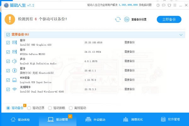The height and width of the screenshot is (126, 189).
Task: Choose the 离线驱动 radio option
Action: coord(71,108)
